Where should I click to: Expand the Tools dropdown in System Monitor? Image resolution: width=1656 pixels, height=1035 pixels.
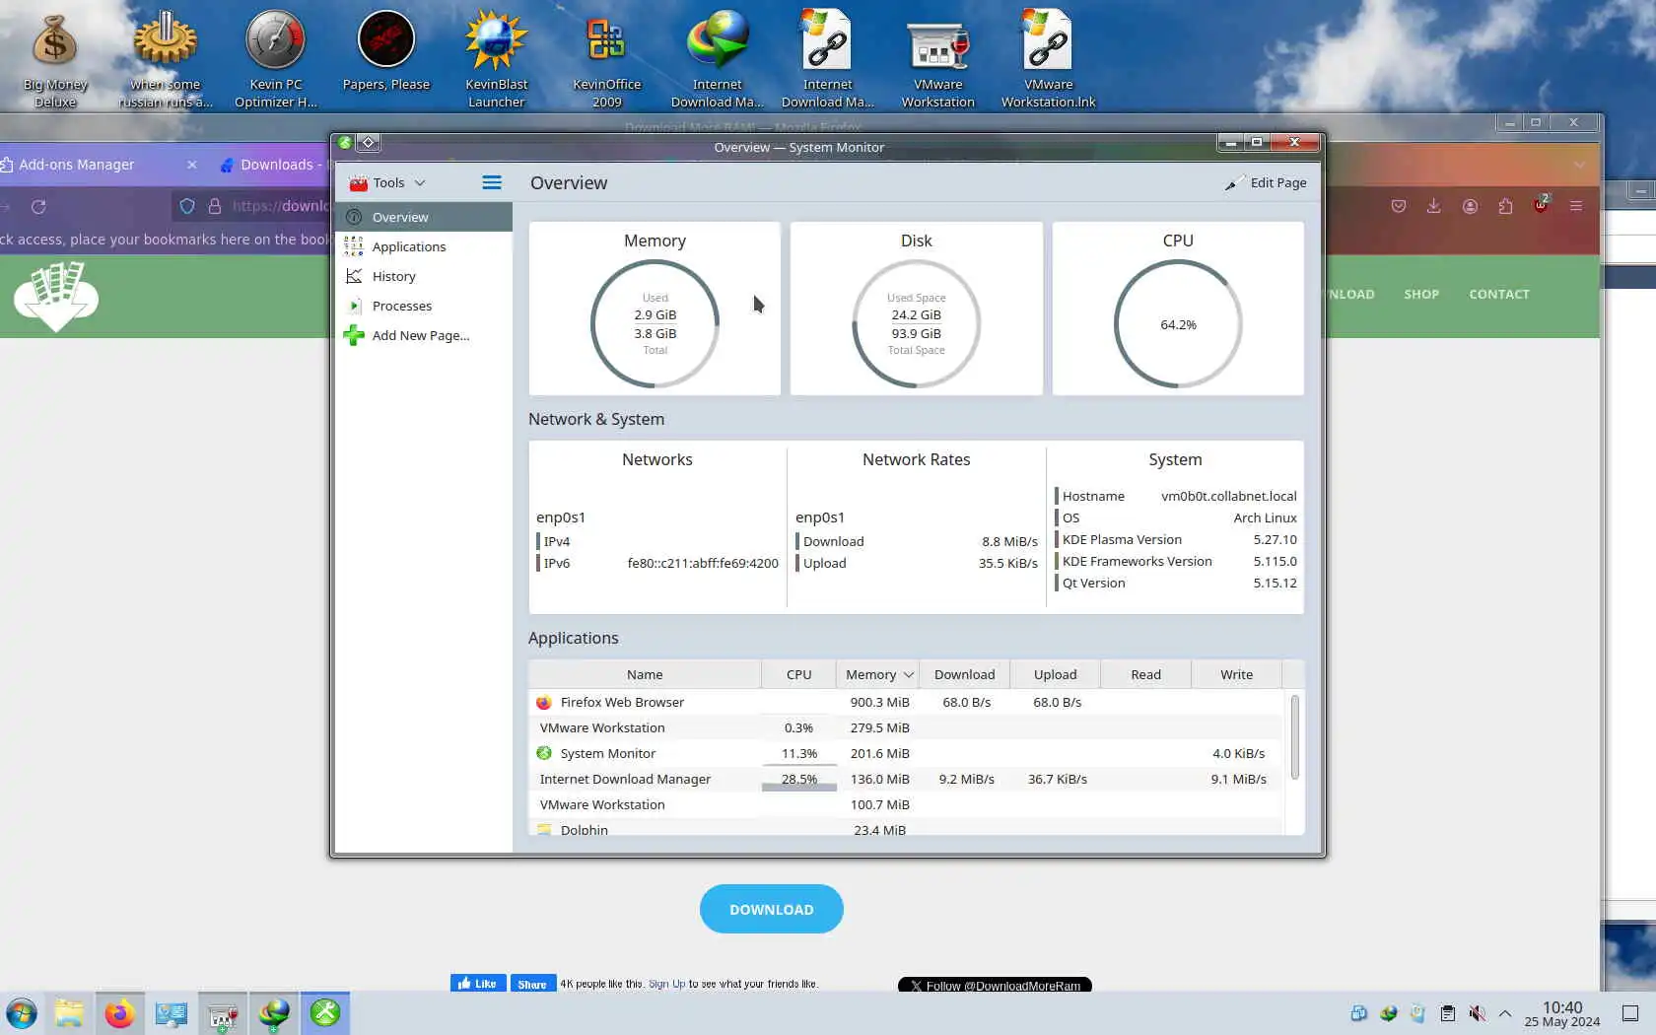click(387, 182)
